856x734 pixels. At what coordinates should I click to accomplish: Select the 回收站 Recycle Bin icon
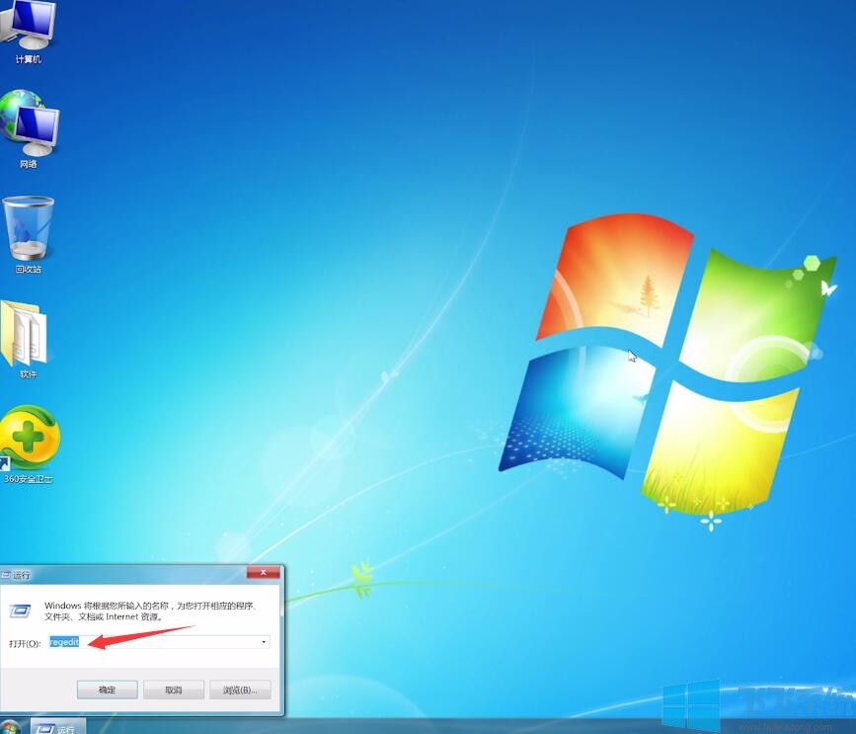[29, 230]
